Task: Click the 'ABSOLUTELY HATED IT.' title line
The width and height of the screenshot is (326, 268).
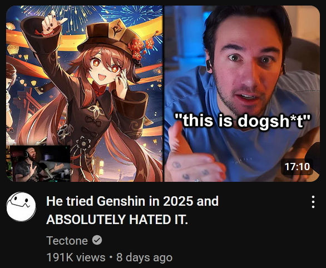Action: (117, 220)
